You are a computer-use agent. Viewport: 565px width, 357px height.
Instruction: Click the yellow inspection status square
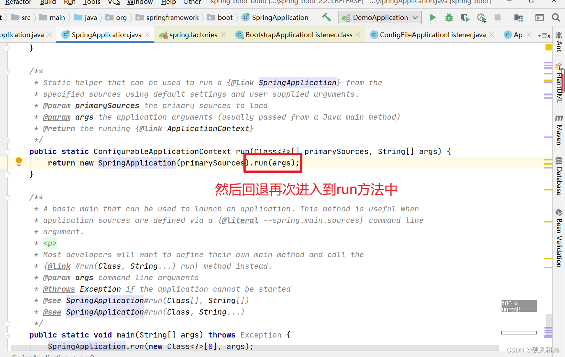pyautogui.click(x=548, y=47)
